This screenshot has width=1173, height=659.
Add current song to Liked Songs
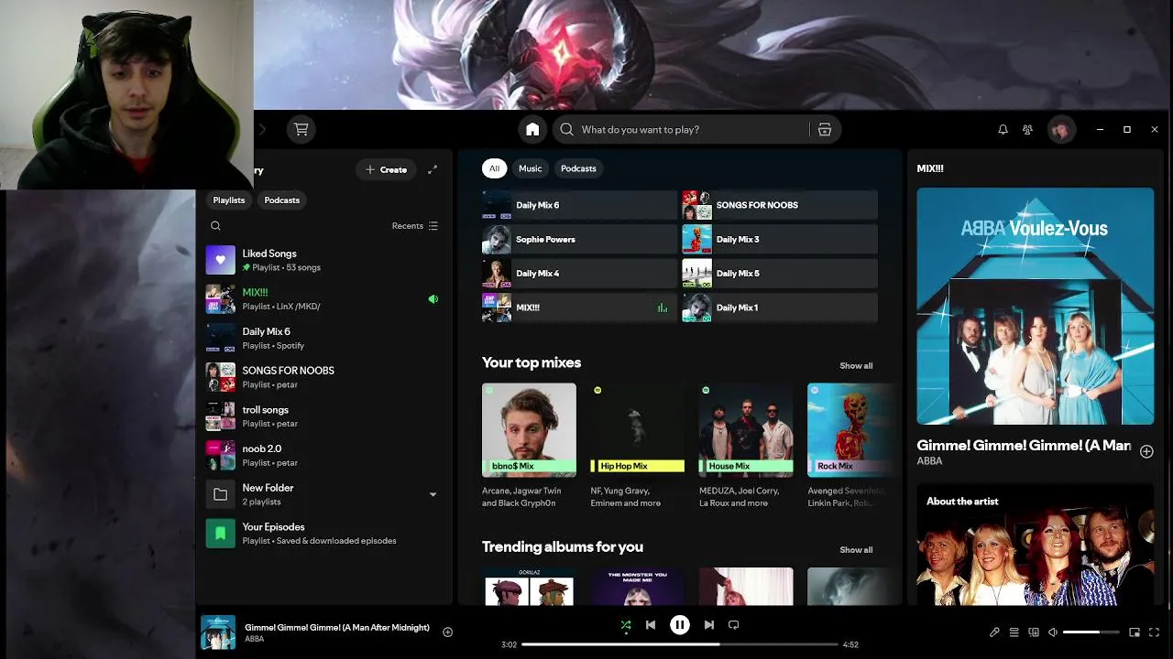click(x=448, y=632)
